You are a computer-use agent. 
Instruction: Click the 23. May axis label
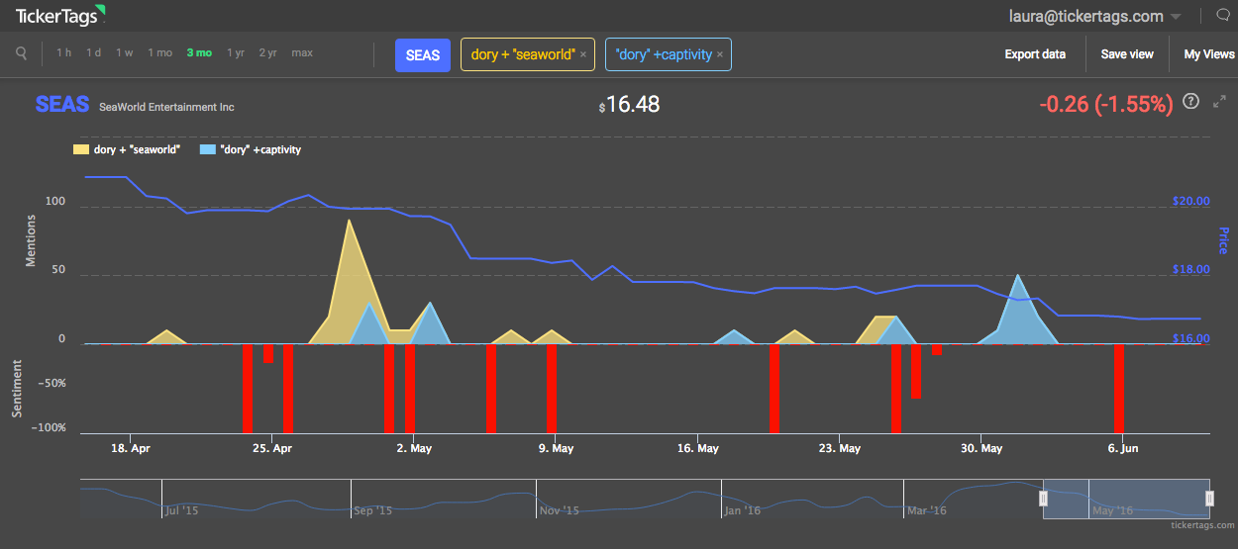[x=839, y=448]
